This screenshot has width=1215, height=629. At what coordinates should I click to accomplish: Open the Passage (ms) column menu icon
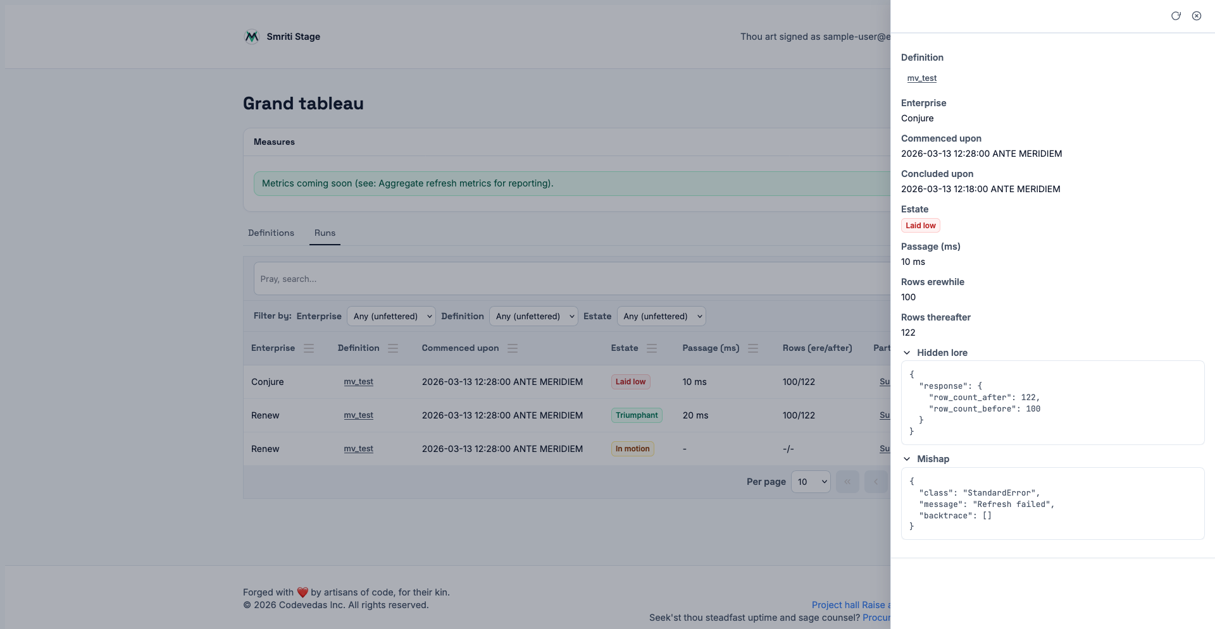[753, 348]
